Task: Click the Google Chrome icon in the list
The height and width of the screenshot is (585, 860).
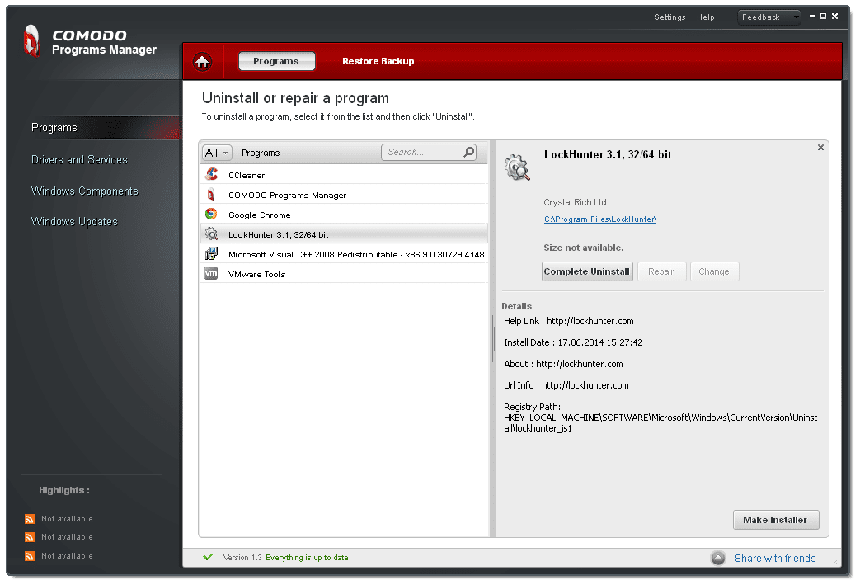Action: click(x=211, y=214)
